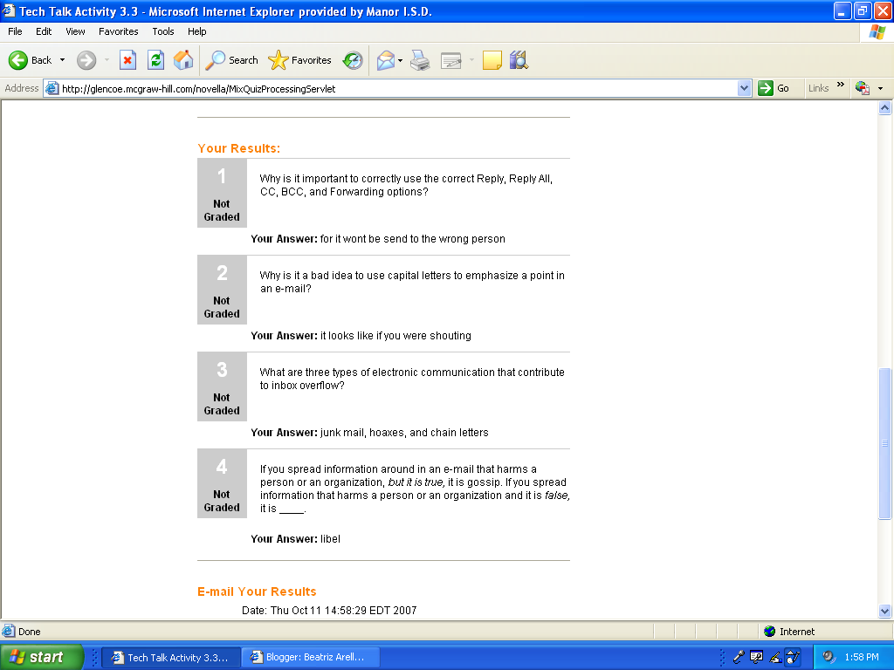
Task: Open the Favorites menu in menu bar
Action: 119,31
